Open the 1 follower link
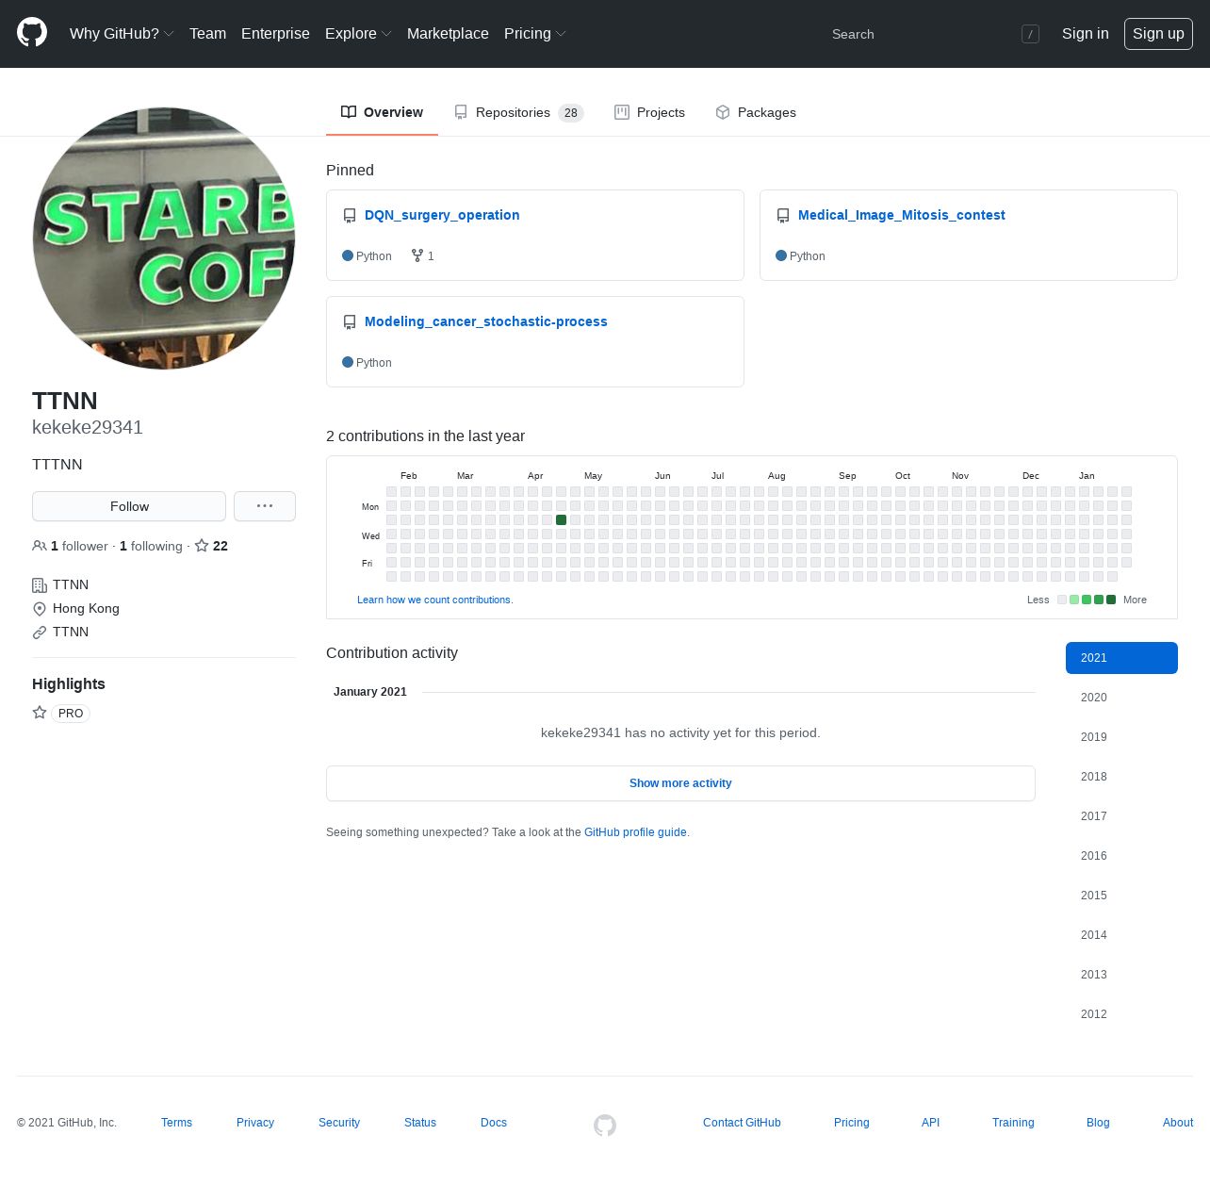Screen dimensions: 1210x1184 pyautogui.click(x=70, y=546)
